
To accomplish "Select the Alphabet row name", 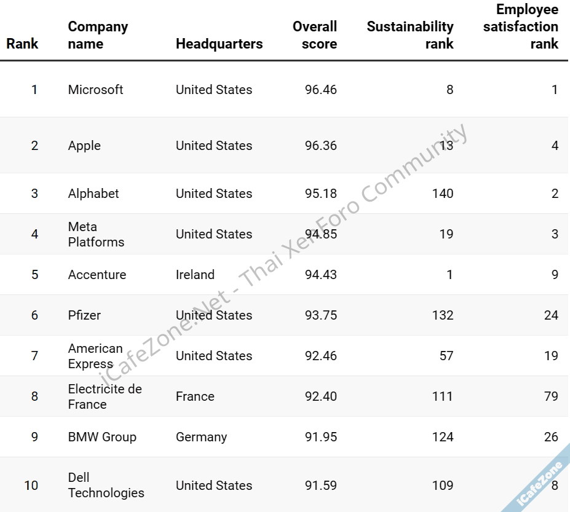I will [x=93, y=194].
